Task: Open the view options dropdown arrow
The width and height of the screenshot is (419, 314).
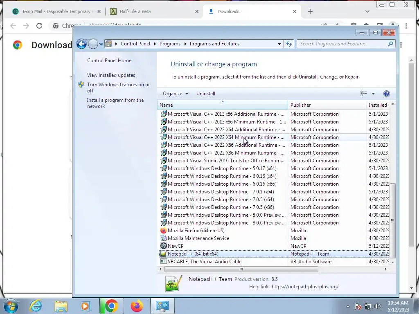Action: [x=373, y=94]
